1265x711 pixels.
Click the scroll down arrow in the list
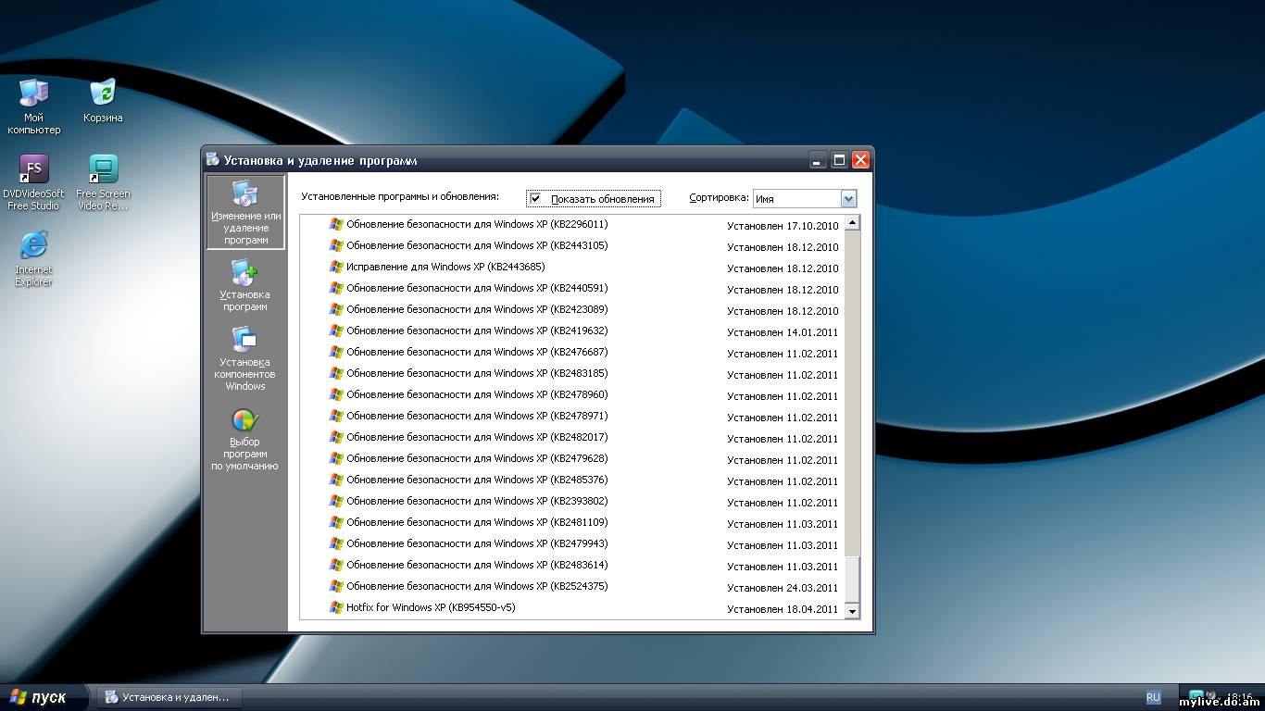[x=852, y=611]
